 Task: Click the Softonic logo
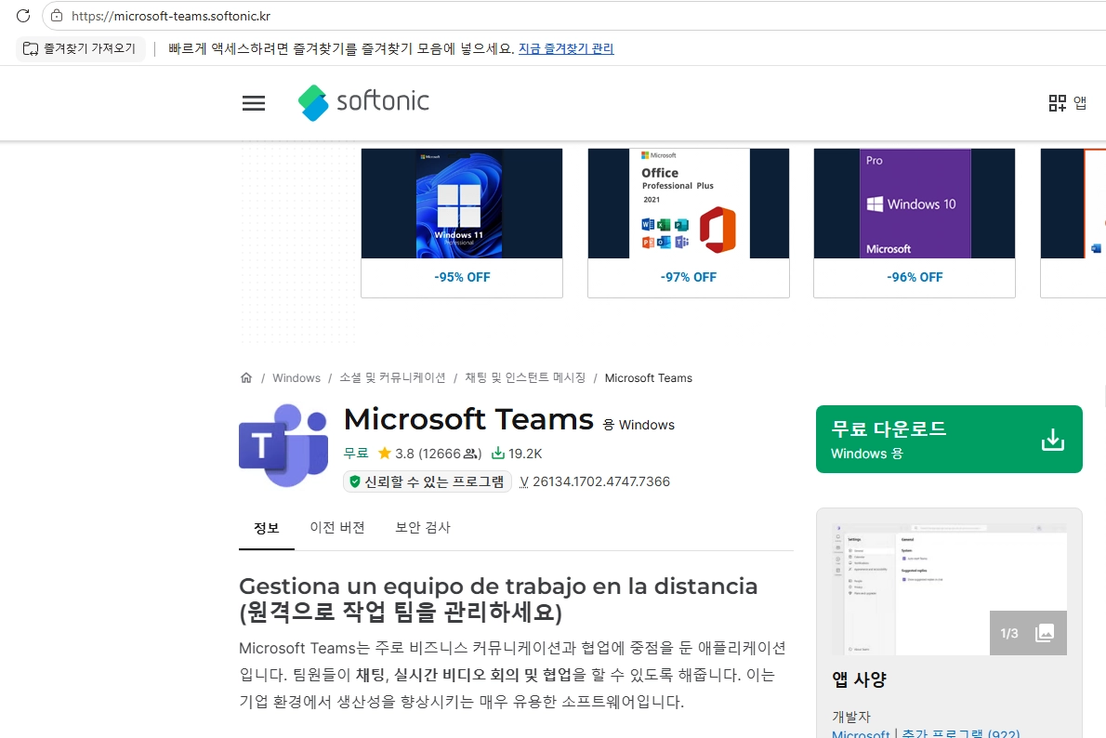(x=363, y=102)
